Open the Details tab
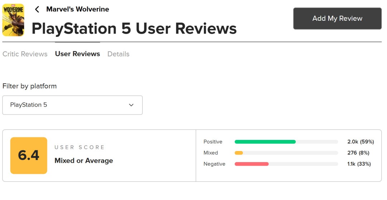This screenshot has height=200, width=387. pyautogui.click(x=118, y=54)
